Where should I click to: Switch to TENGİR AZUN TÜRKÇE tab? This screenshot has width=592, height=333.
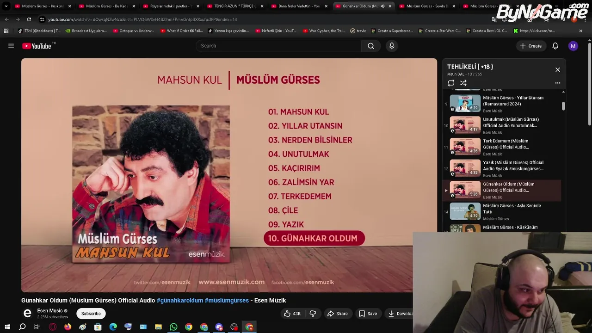235,6
